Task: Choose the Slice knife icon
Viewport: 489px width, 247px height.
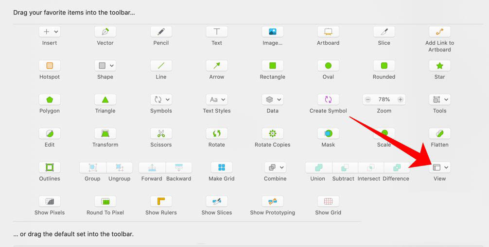Action: click(x=384, y=32)
